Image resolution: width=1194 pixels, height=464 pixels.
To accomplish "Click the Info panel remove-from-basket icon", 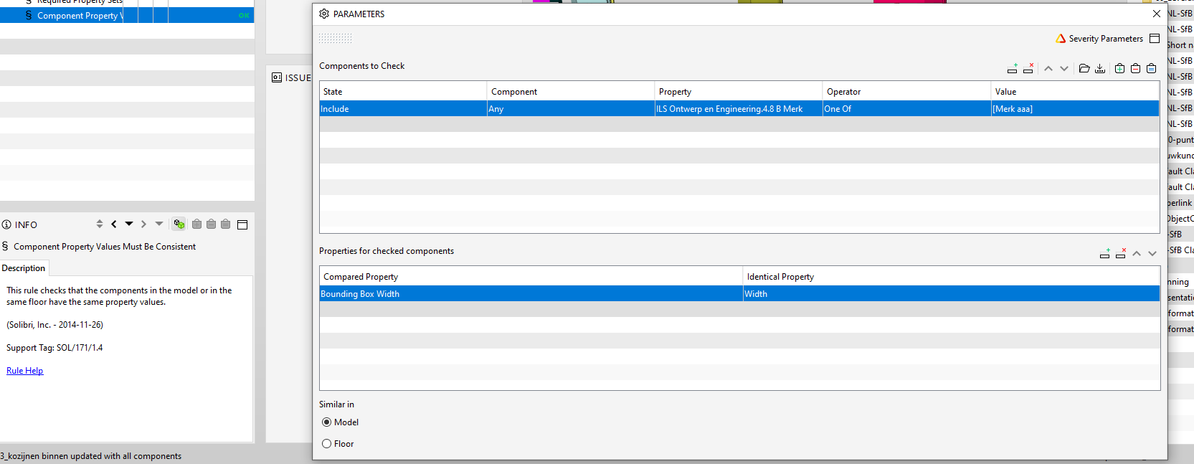I will coord(211,224).
